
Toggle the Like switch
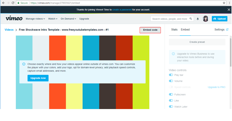[171, 101]
